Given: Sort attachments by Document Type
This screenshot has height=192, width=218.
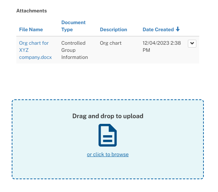Looking at the screenshot, I should tap(73, 26).
